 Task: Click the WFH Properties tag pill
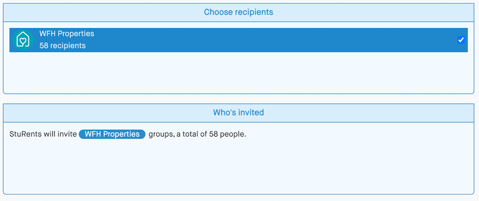(112, 134)
